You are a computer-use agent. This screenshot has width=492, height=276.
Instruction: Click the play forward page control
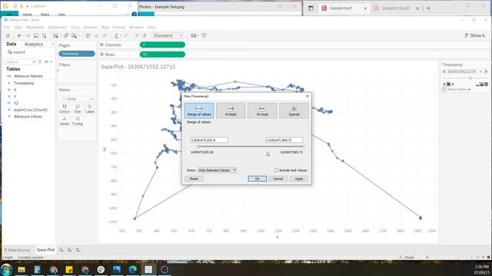(x=453, y=84)
